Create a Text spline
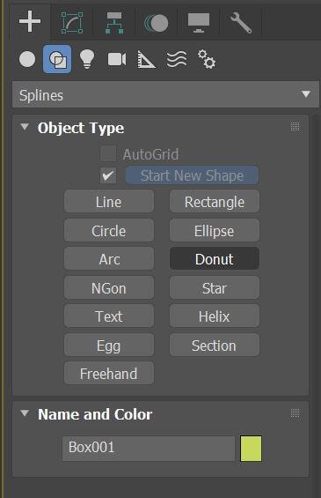This screenshot has height=498, width=321. (x=109, y=316)
